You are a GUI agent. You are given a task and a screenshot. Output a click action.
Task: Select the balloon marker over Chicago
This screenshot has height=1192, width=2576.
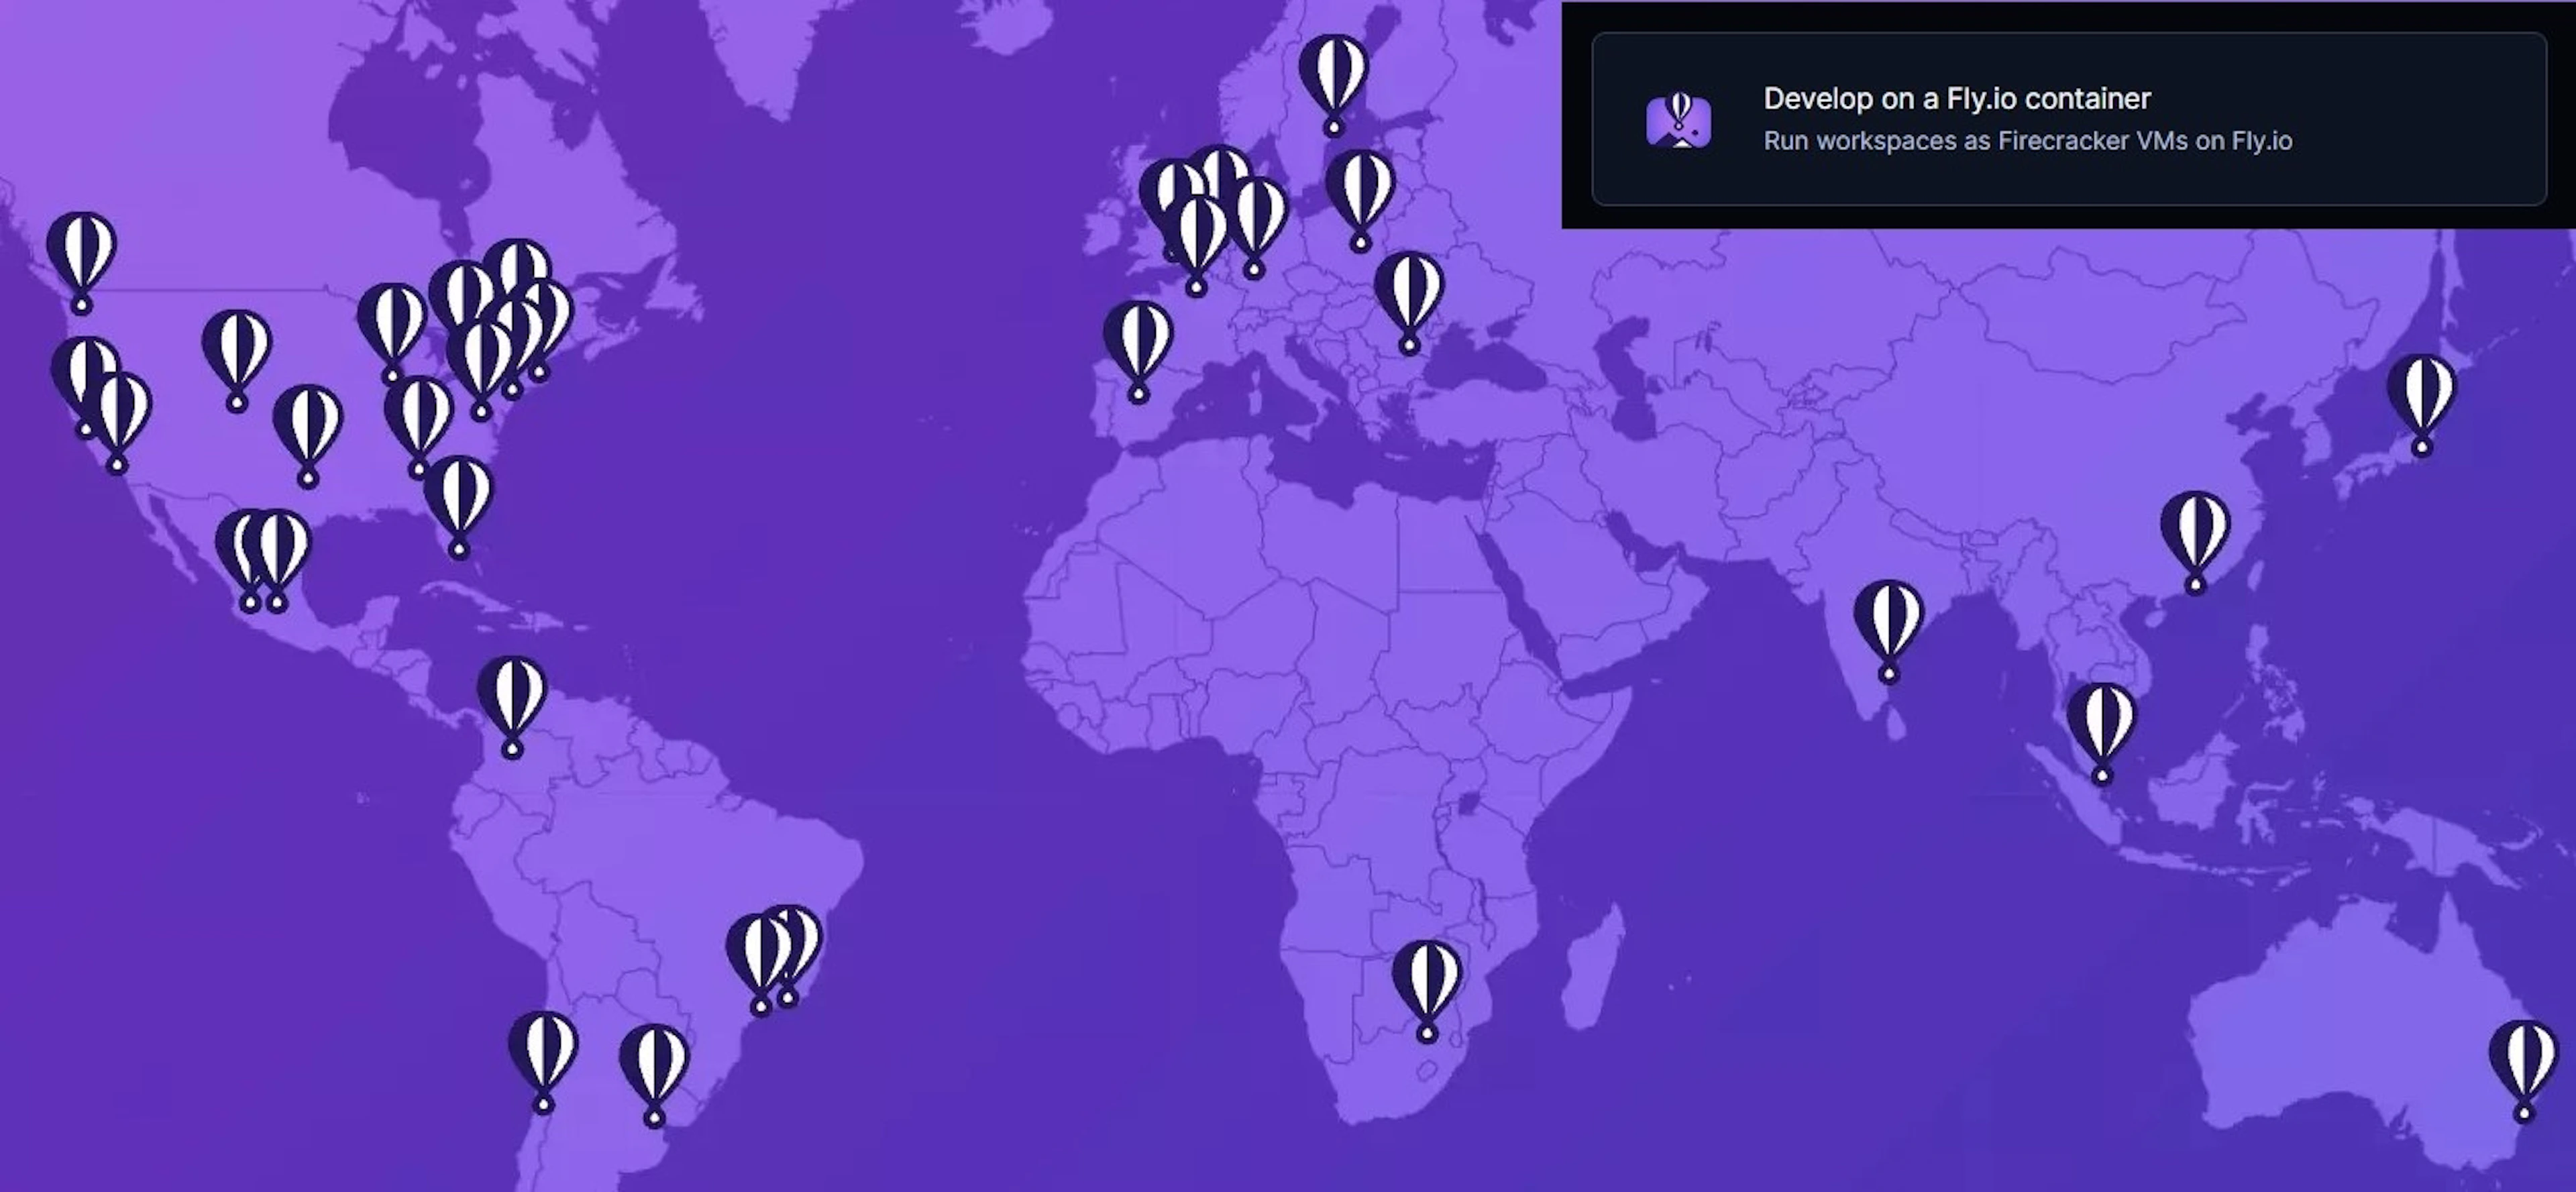click(392, 333)
